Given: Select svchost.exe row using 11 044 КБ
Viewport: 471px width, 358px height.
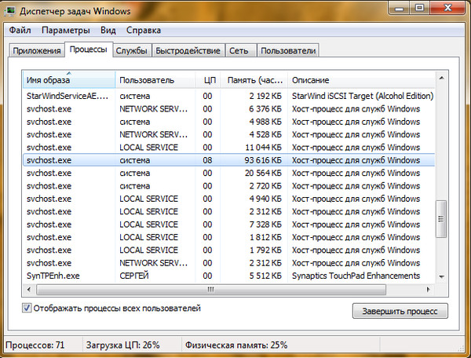Looking at the screenshot, I should [229, 148].
